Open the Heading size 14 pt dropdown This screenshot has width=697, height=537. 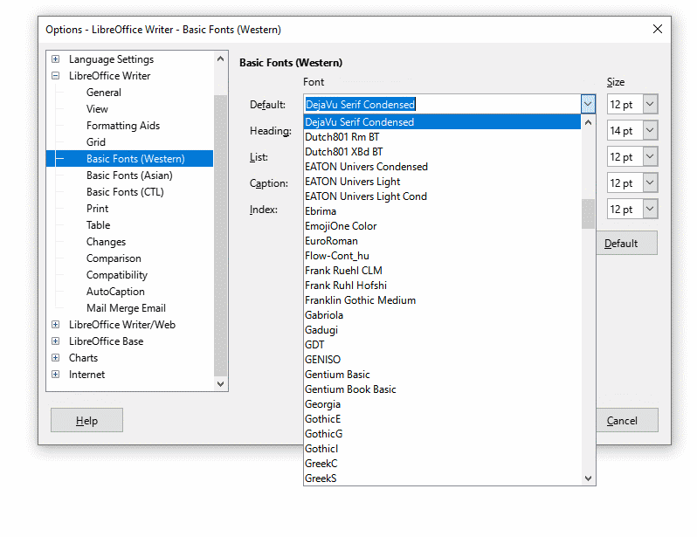[650, 131]
